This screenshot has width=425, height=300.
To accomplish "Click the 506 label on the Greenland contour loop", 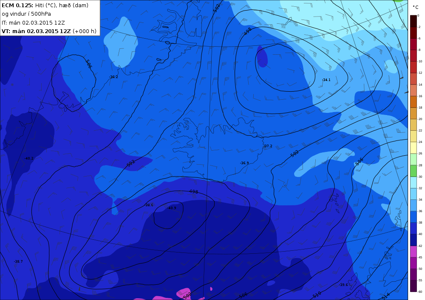I will point(88,64).
